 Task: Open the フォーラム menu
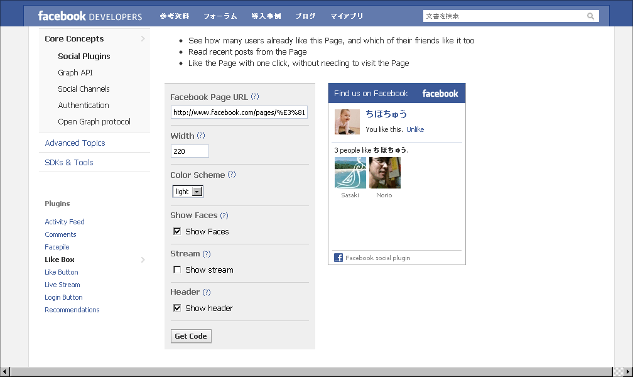click(220, 16)
